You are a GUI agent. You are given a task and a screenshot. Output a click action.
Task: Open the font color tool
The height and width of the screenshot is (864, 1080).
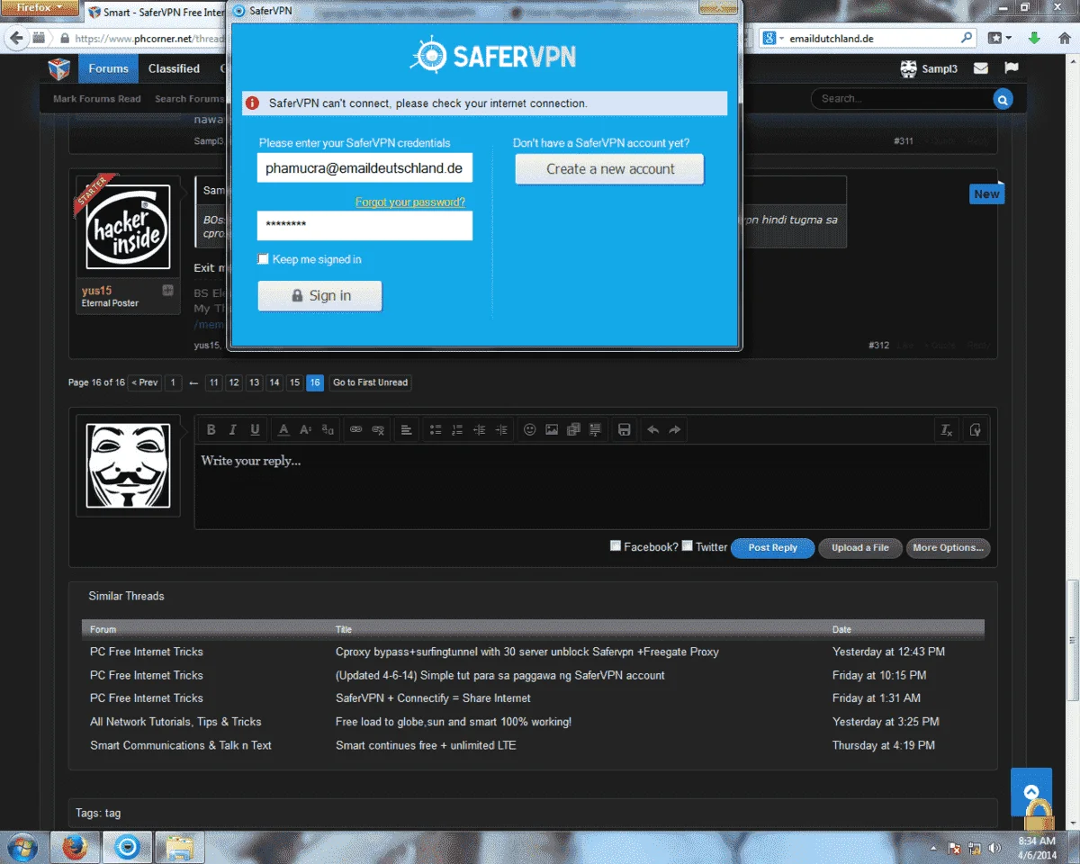[x=283, y=430]
